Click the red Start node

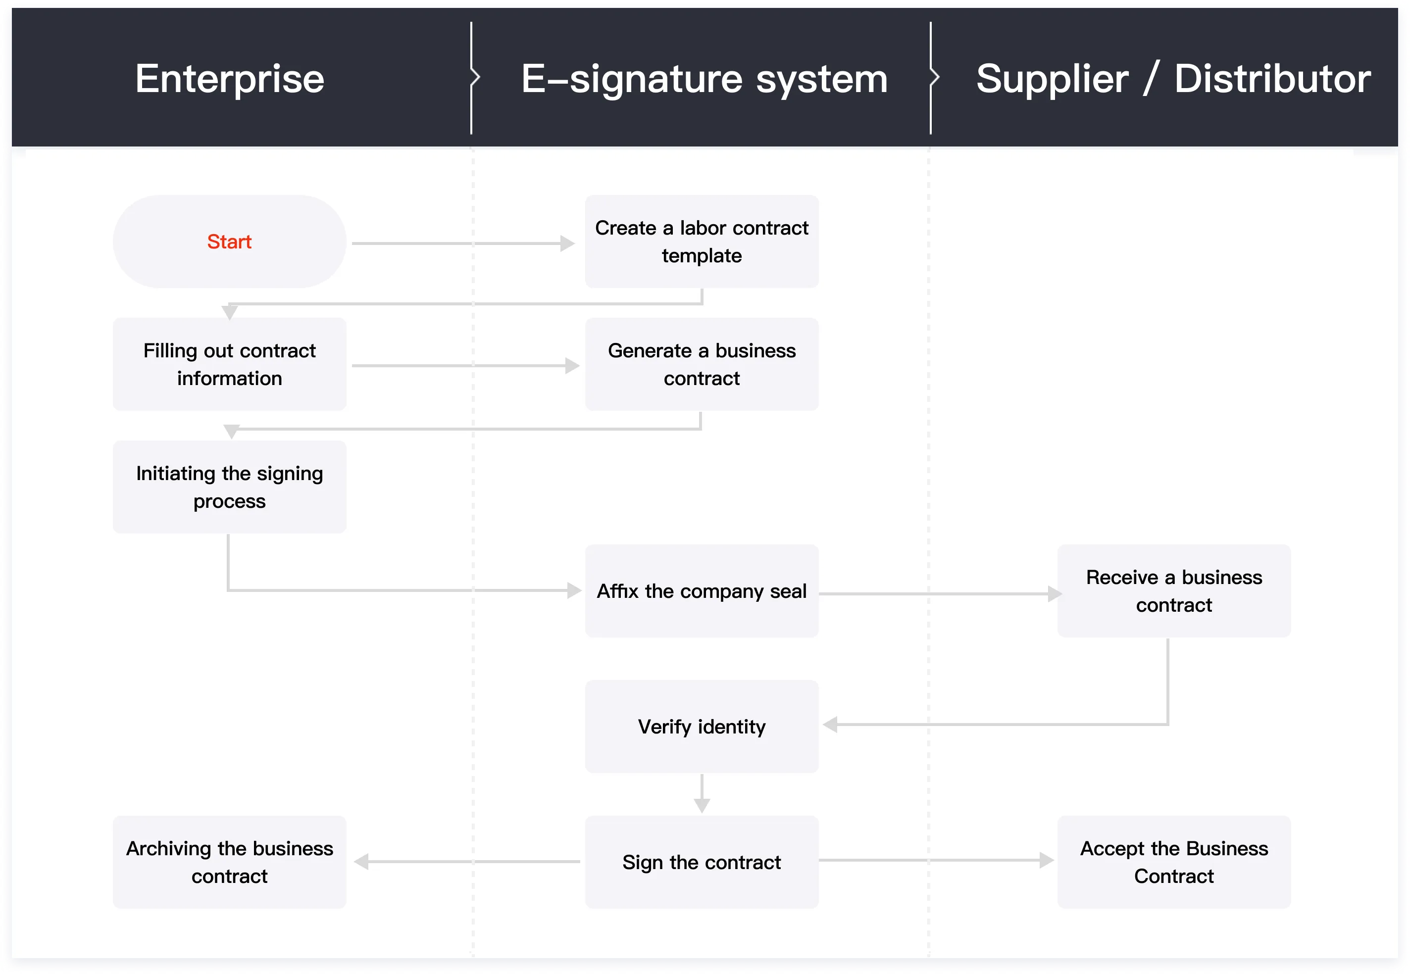pyautogui.click(x=229, y=242)
